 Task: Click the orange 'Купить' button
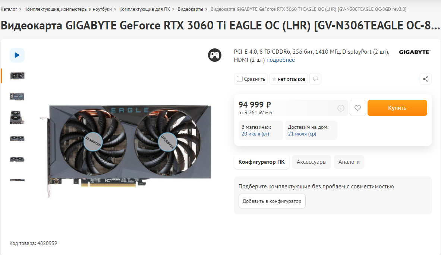coord(397,108)
